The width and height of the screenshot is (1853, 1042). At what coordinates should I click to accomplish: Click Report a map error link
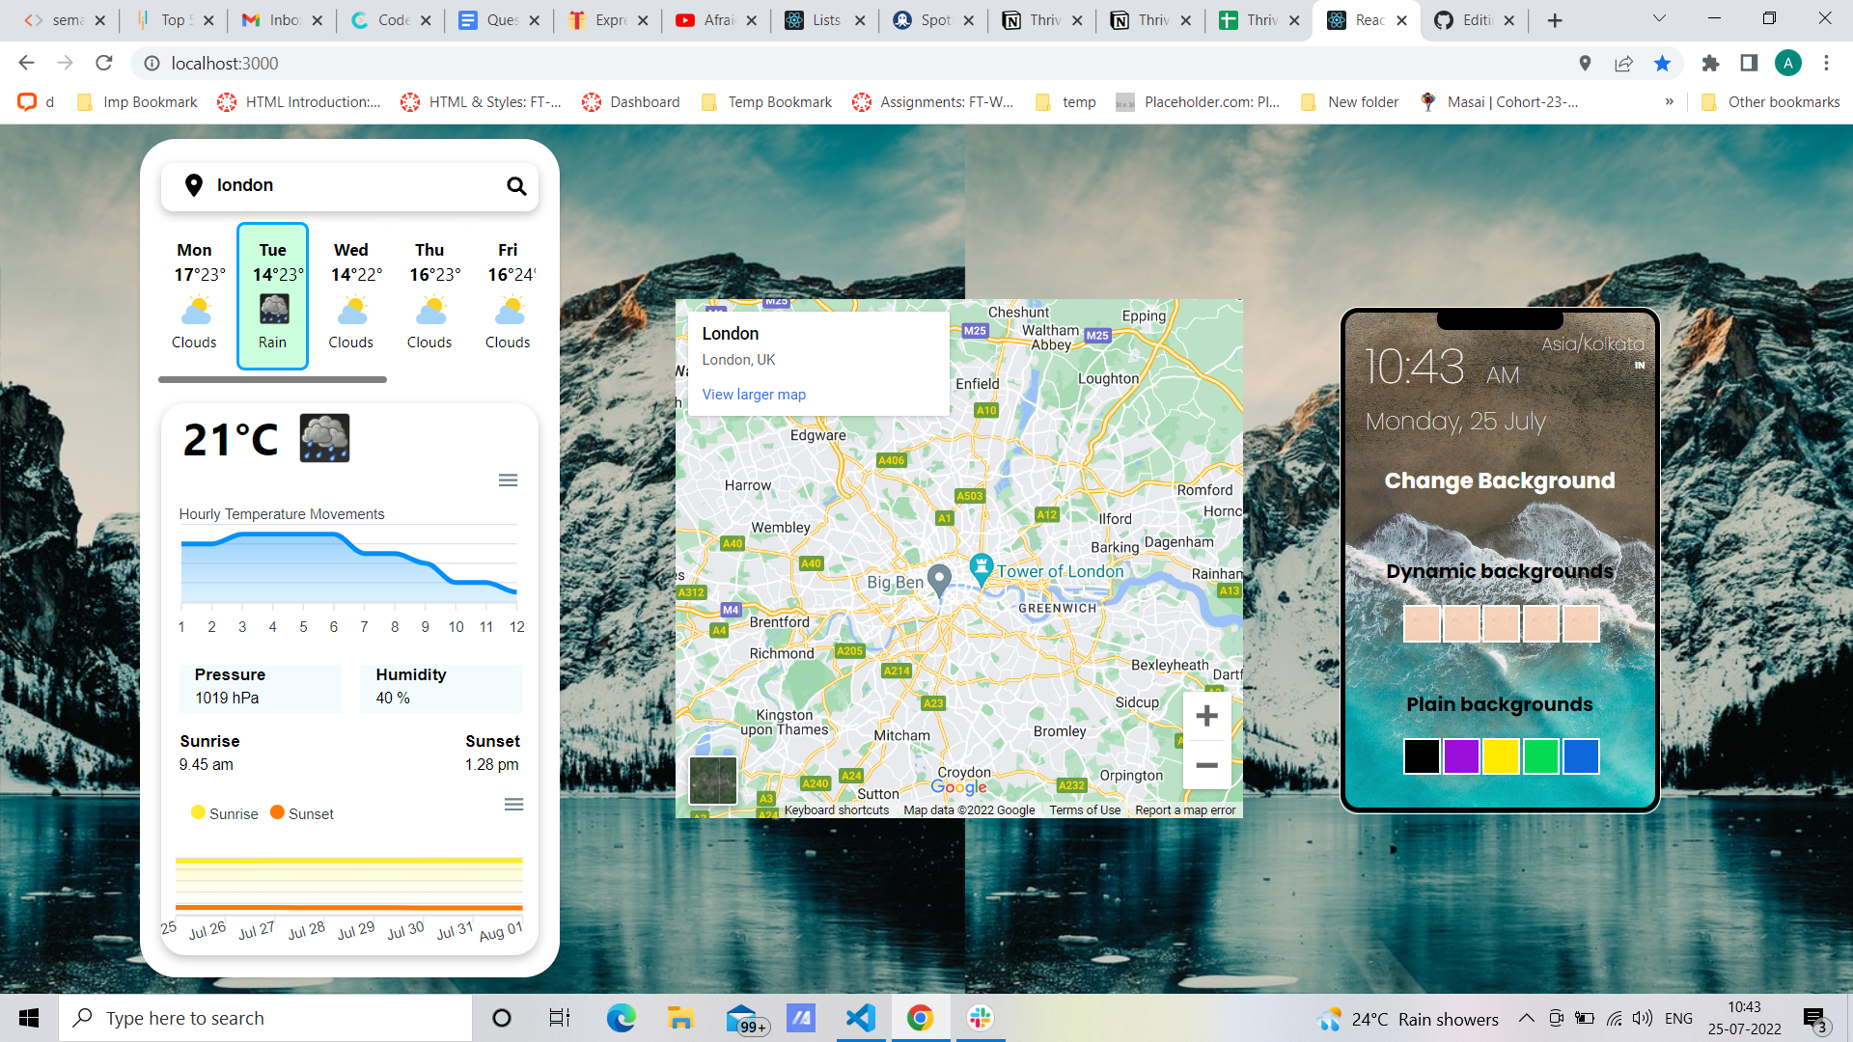pos(1185,810)
